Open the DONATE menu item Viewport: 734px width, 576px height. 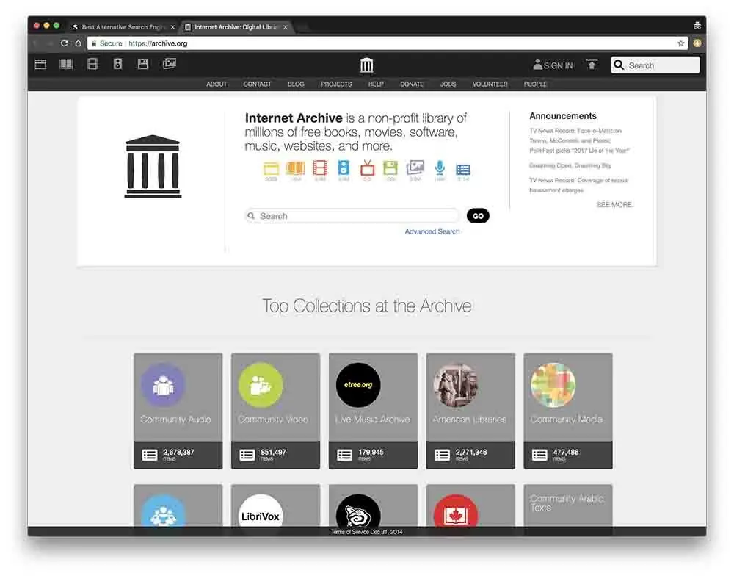point(412,84)
